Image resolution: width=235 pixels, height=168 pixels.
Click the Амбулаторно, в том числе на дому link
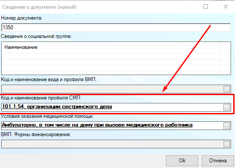tap(97, 125)
